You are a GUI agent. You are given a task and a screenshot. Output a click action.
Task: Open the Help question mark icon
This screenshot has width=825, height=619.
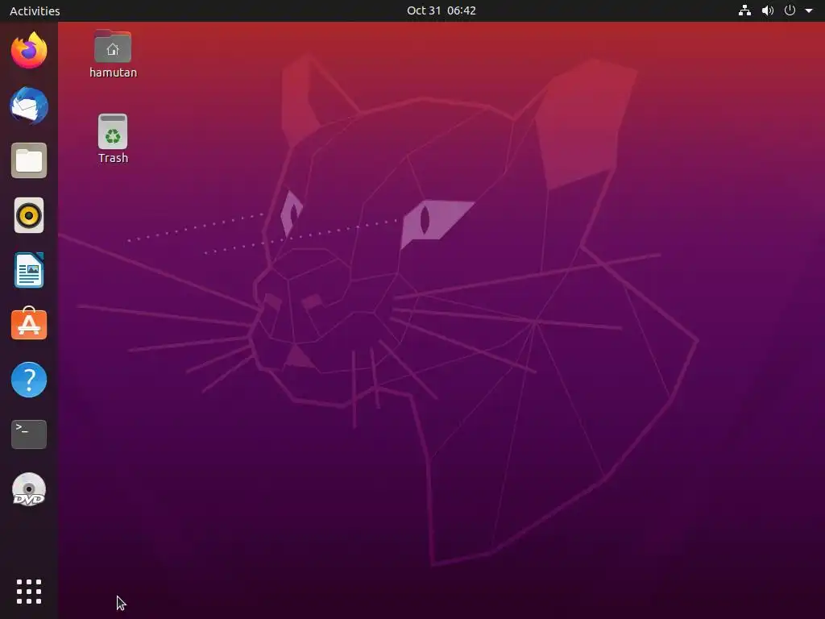(x=29, y=380)
